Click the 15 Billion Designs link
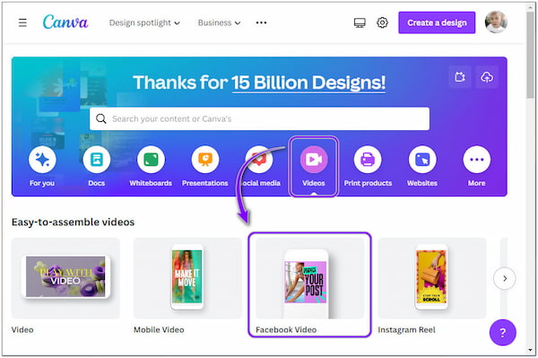 [x=308, y=83]
